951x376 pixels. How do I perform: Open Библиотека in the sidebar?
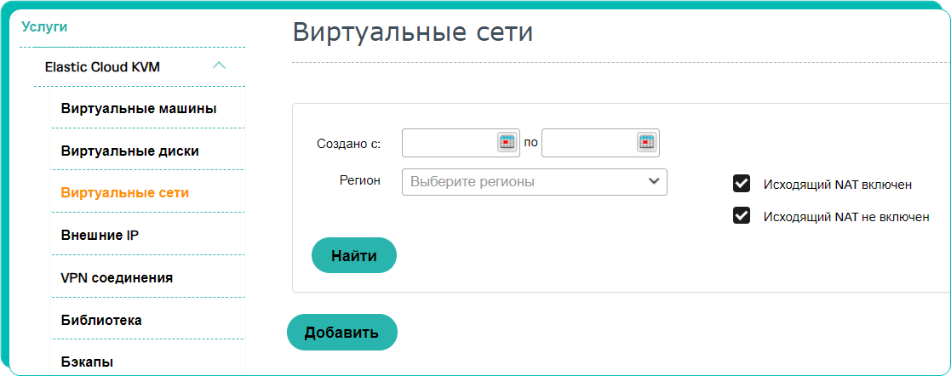101,320
